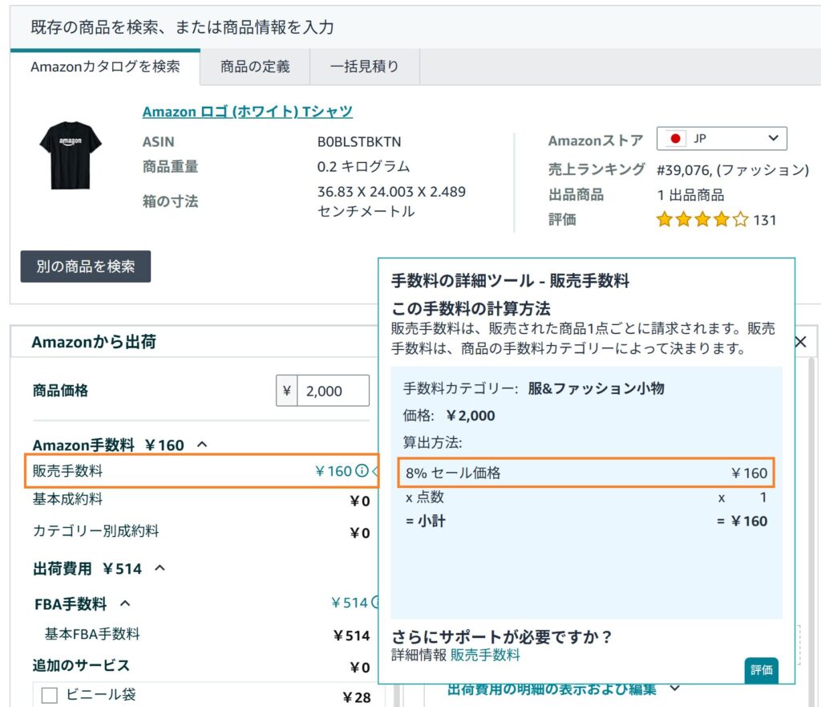
Task: Click the 手数料カテゴリー 服&ファッション小物 text
Action: (533, 388)
